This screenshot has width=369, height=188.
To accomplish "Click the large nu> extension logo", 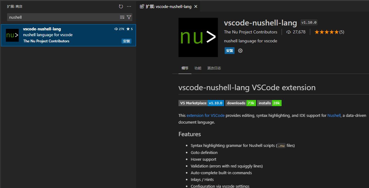I will [198, 37].
